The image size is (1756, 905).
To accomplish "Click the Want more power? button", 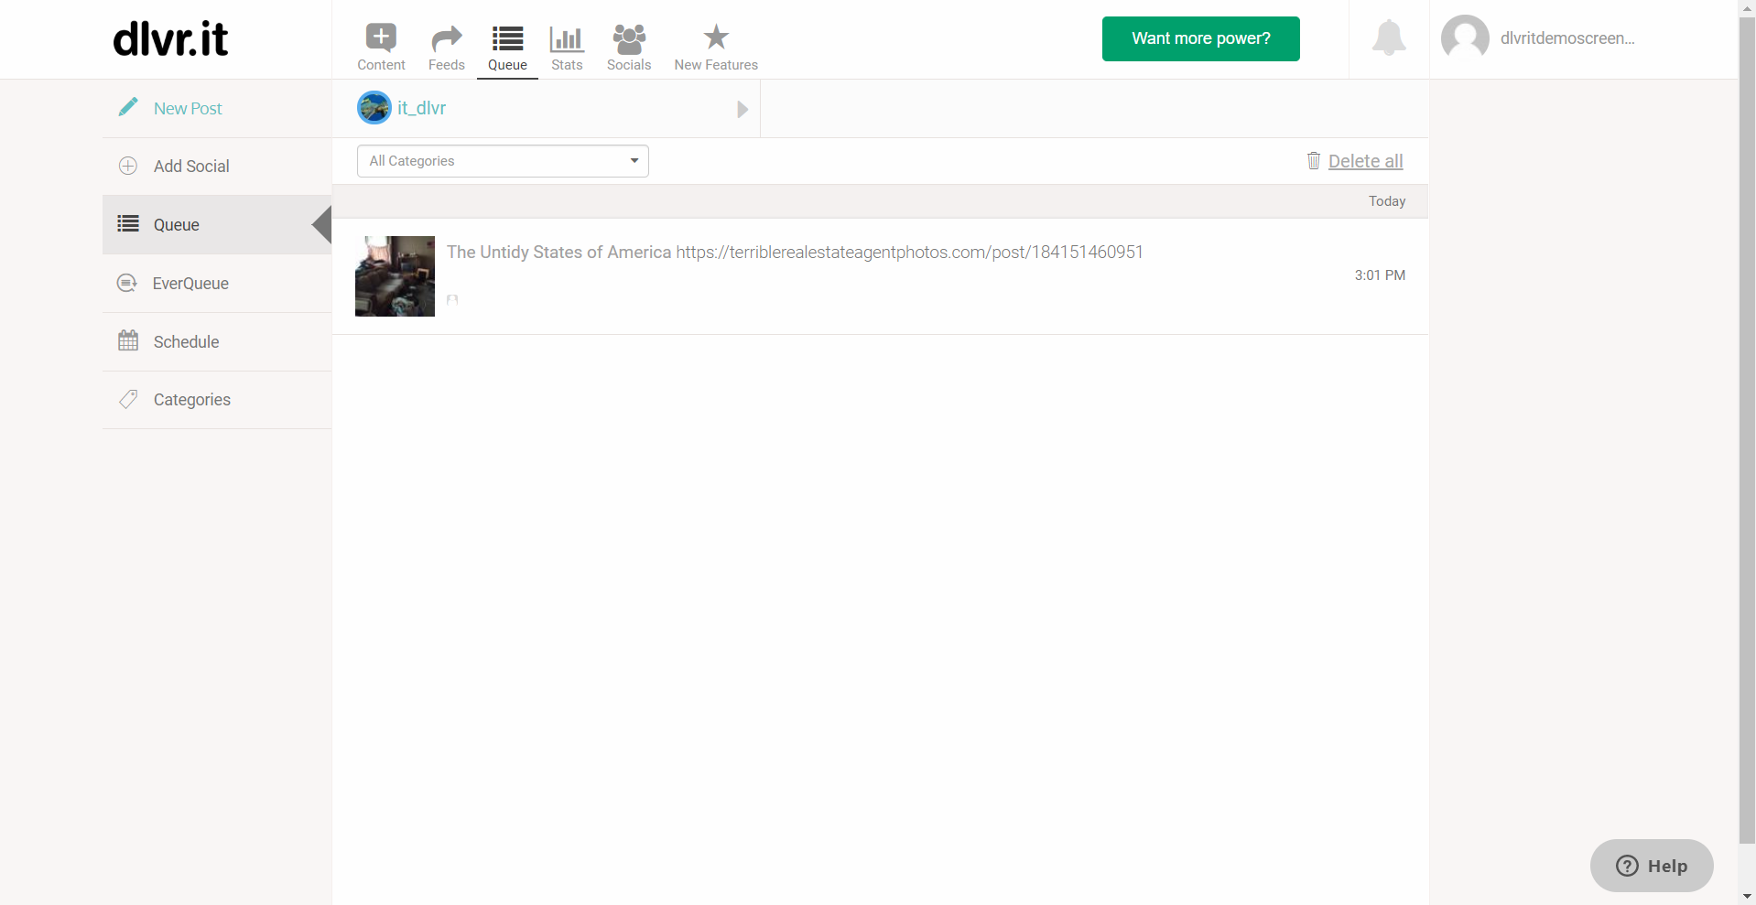I will click(1200, 38).
